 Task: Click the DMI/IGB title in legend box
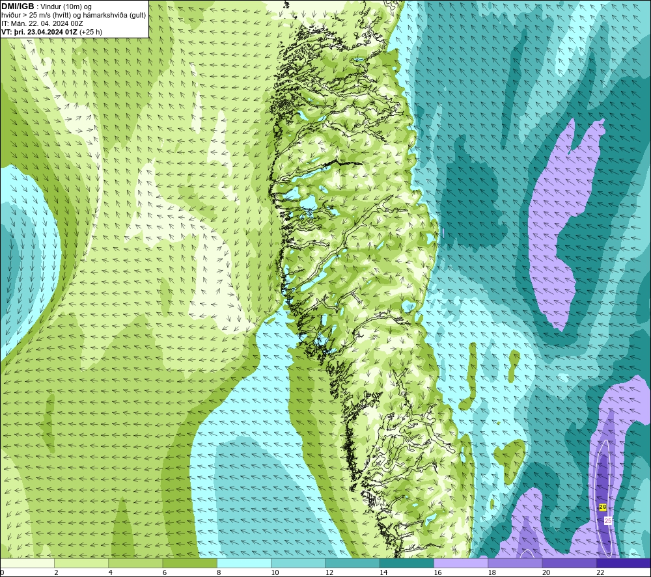tap(18, 7)
